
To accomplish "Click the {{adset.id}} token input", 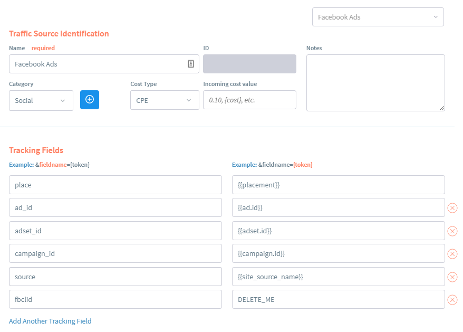I will tap(339, 231).
